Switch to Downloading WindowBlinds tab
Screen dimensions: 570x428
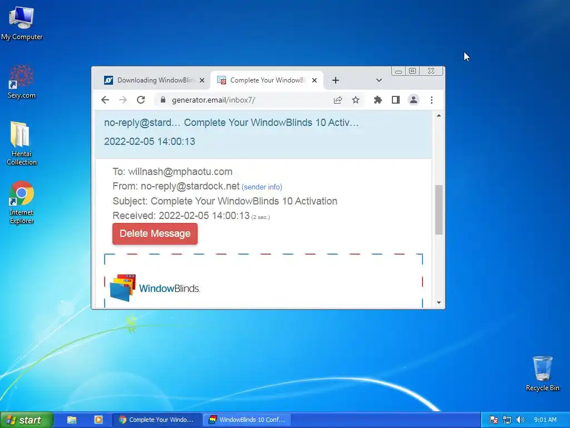click(152, 80)
